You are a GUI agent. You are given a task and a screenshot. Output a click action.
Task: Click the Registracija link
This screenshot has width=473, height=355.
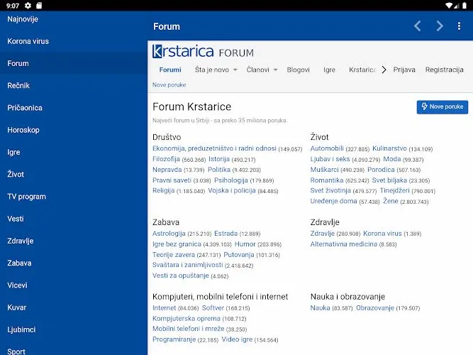pos(445,70)
